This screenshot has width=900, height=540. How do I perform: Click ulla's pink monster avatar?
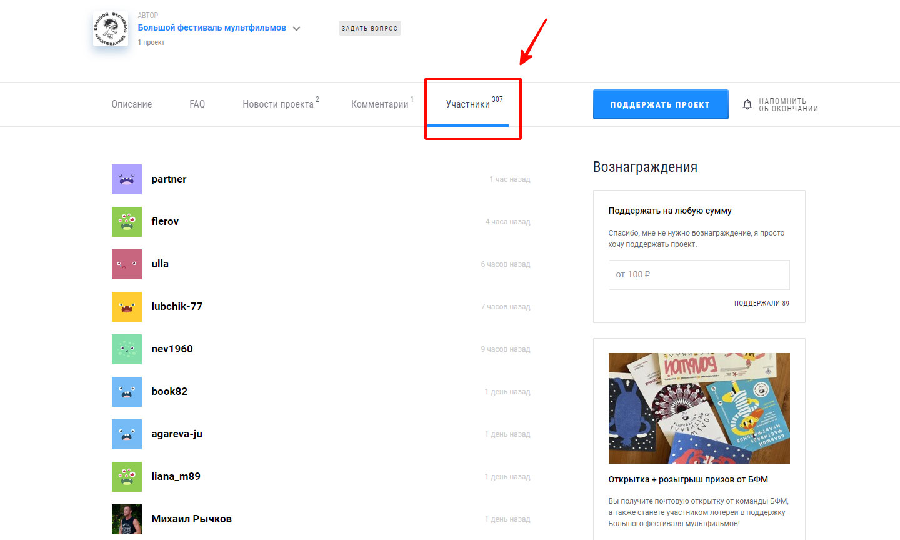(x=127, y=264)
